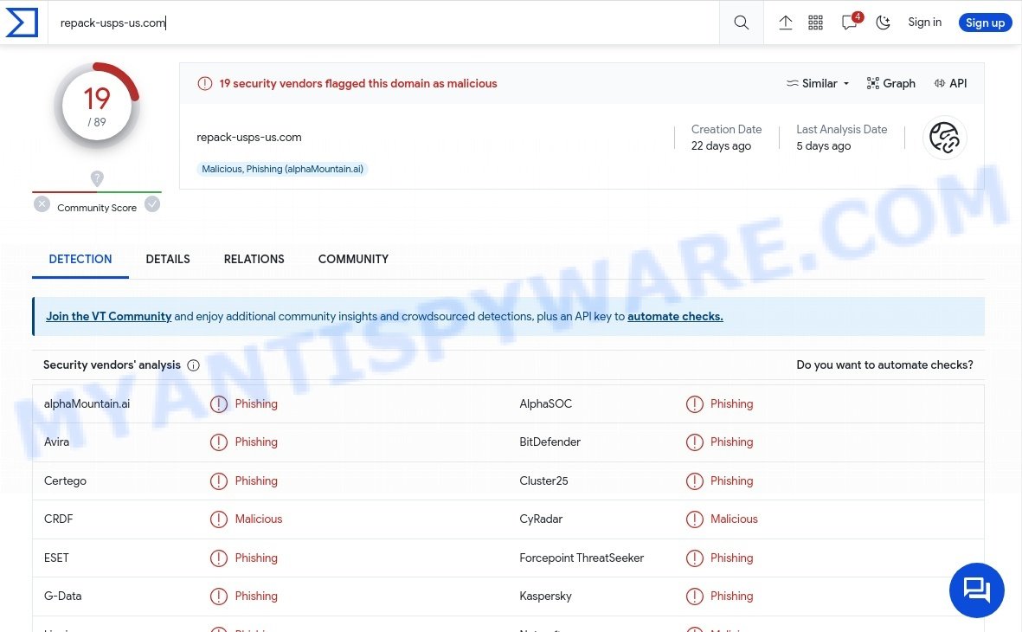Click Do you want to automate checks?
1022x632 pixels.
click(x=884, y=364)
